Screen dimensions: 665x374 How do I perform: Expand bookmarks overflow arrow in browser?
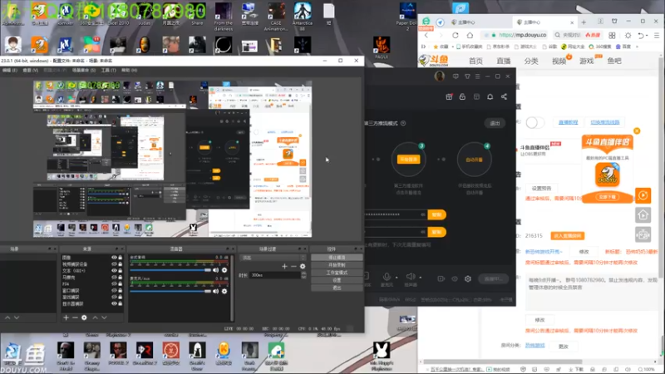(x=637, y=47)
